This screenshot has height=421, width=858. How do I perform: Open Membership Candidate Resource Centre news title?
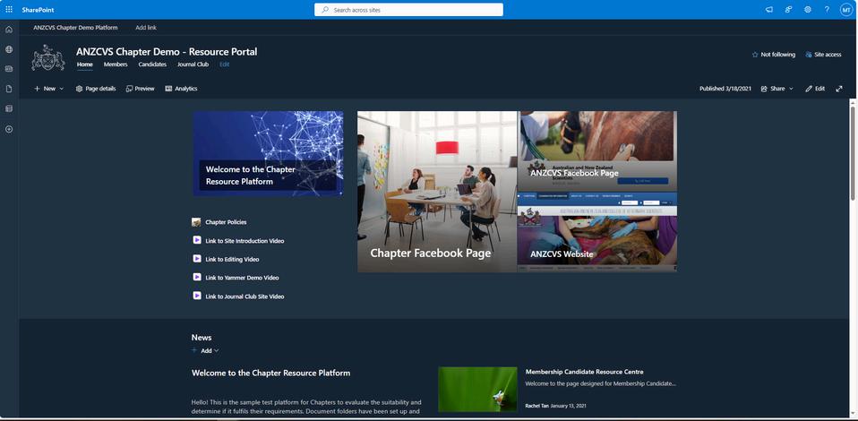[585, 372]
